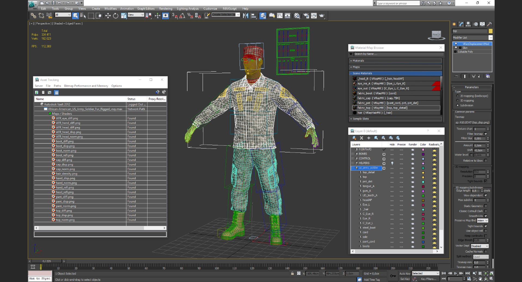Toggle HELPERS layer hide lightbulb
This screenshot has width=522, height=282.
click(x=392, y=163)
